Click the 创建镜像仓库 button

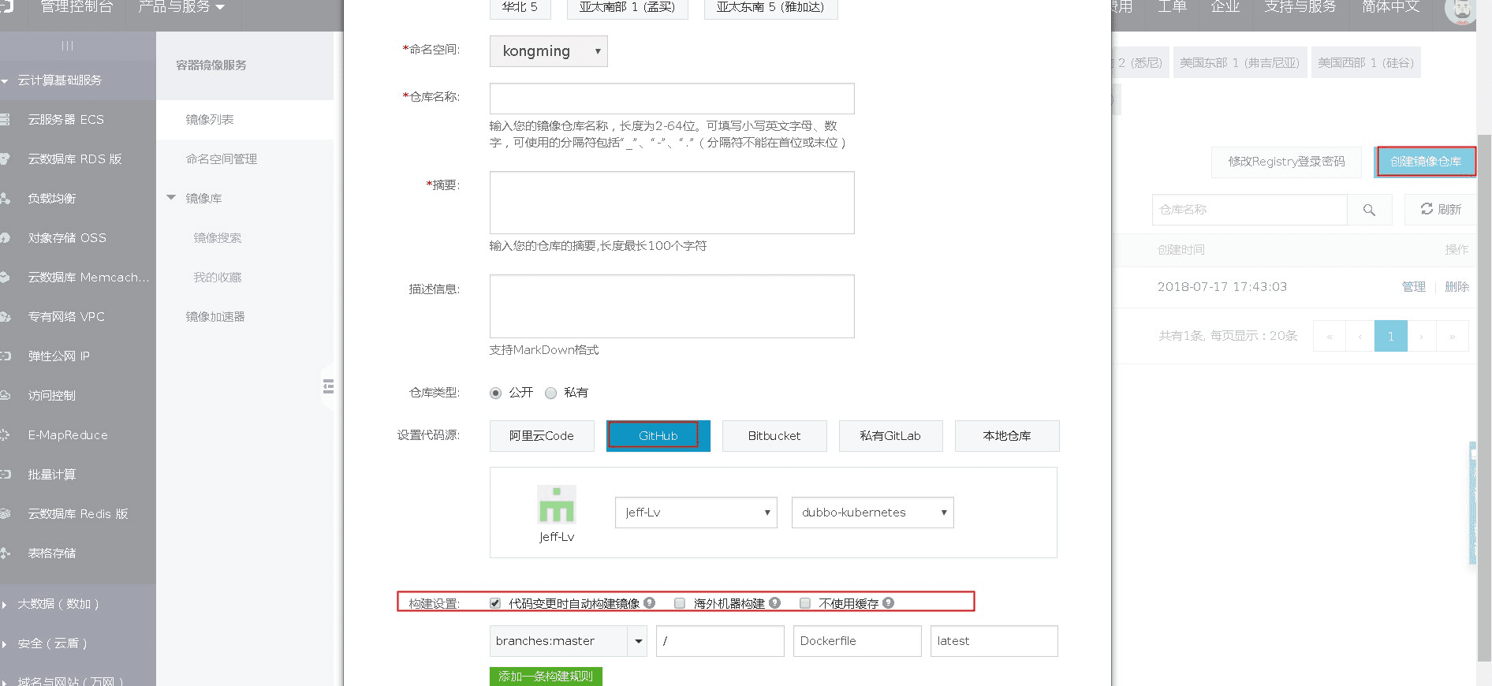[x=1425, y=162]
